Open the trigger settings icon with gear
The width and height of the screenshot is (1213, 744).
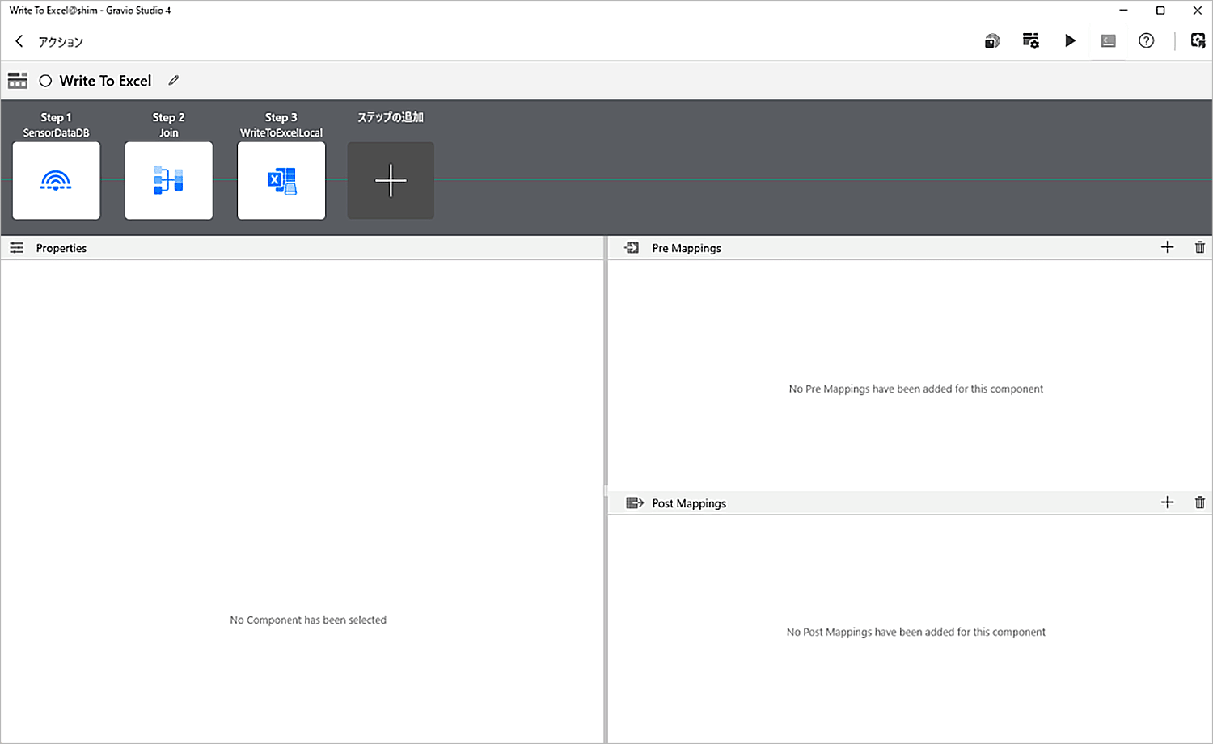pyautogui.click(x=1031, y=40)
